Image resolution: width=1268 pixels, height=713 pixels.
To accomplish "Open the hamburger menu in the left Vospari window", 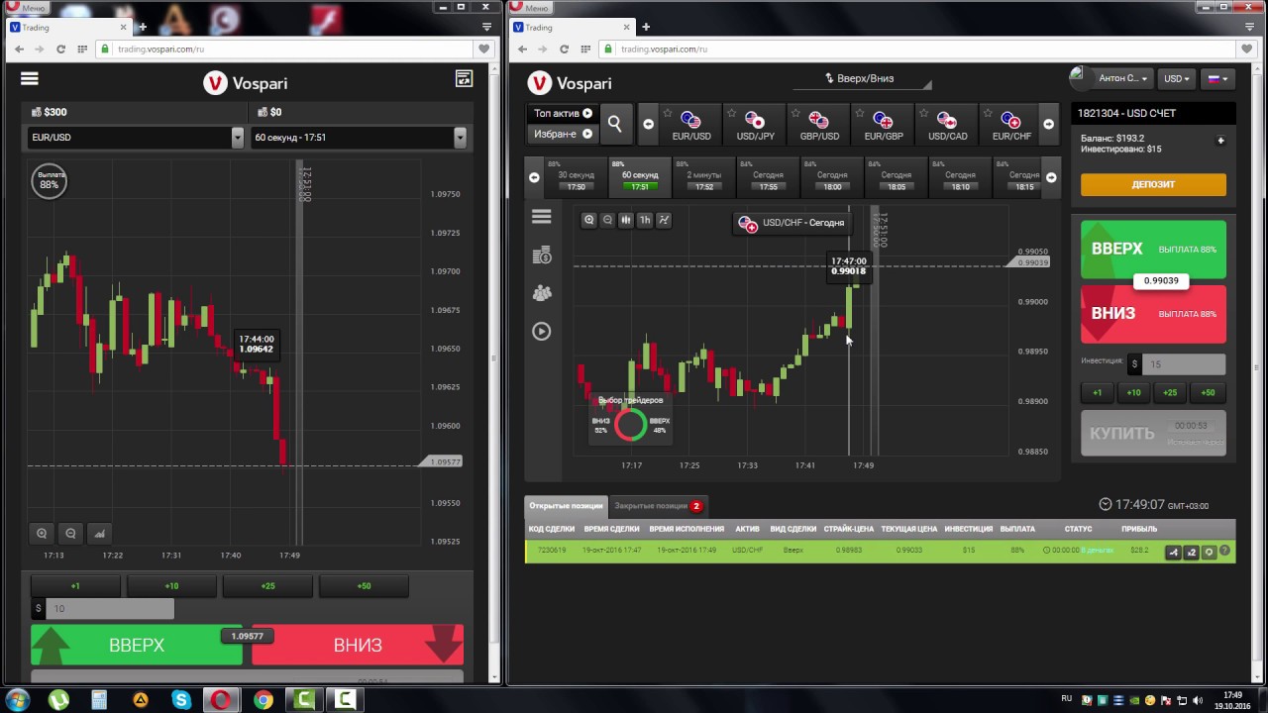I will click(x=29, y=79).
